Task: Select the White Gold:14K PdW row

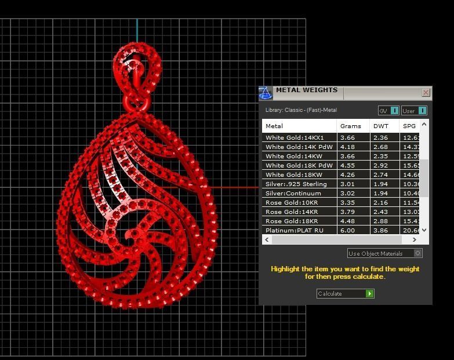Action: [341, 147]
